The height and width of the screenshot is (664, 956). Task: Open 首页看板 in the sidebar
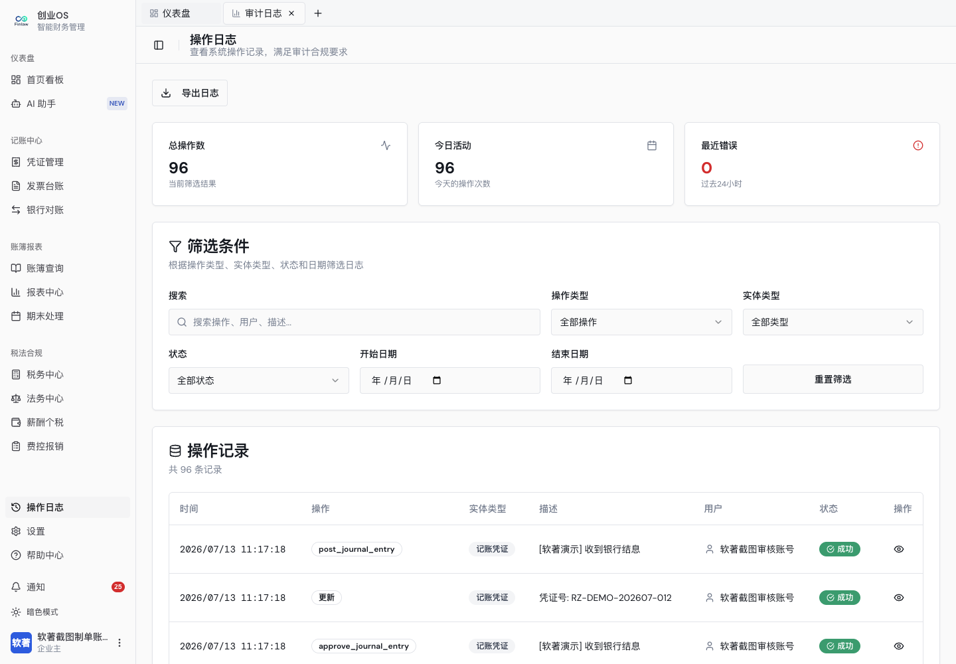coord(68,80)
